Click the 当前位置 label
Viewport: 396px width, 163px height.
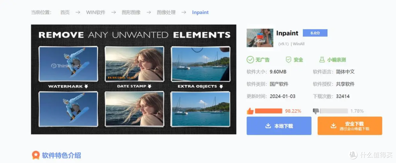(41, 12)
